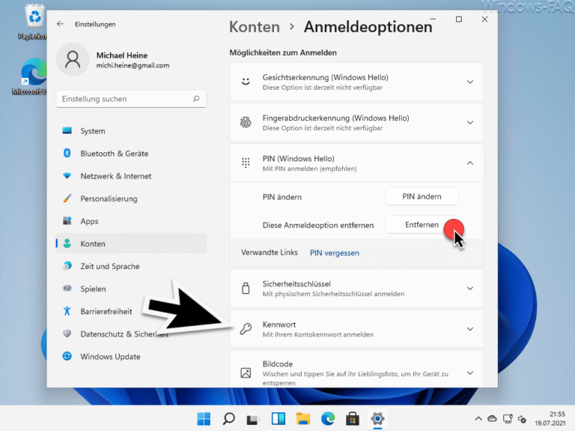Click the Settings gear on the taskbar
The image size is (575, 431).
[377, 418]
